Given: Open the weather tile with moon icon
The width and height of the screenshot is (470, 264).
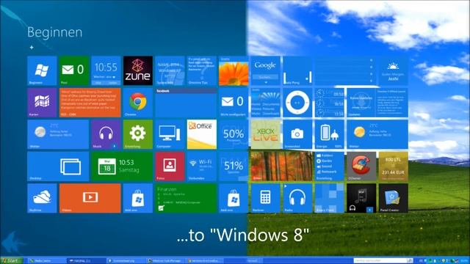Looking at the screenshot, I should 58,134.
